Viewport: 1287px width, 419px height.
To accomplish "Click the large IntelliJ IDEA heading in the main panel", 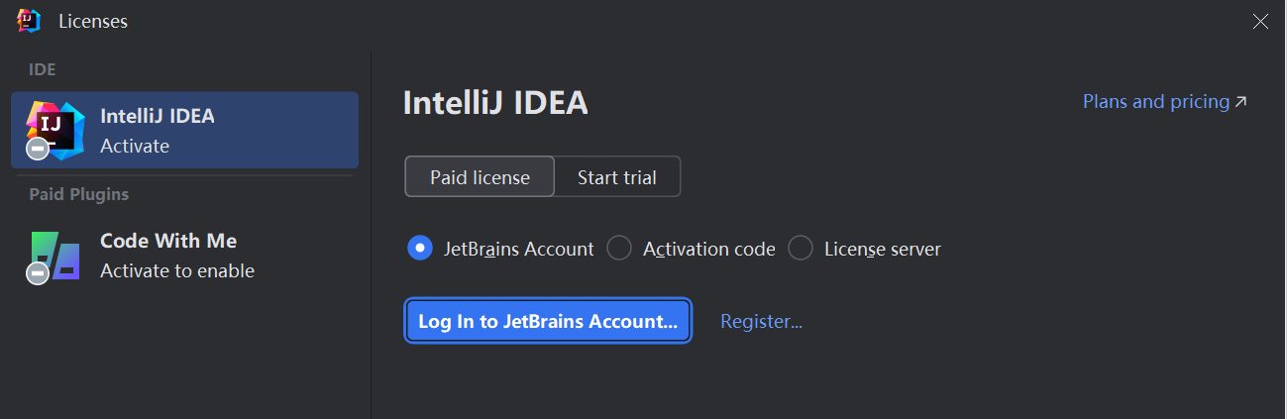I will coord(495,102).
